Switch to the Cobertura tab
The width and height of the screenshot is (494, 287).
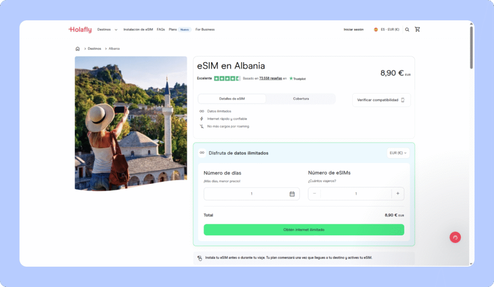coord(301,98)
